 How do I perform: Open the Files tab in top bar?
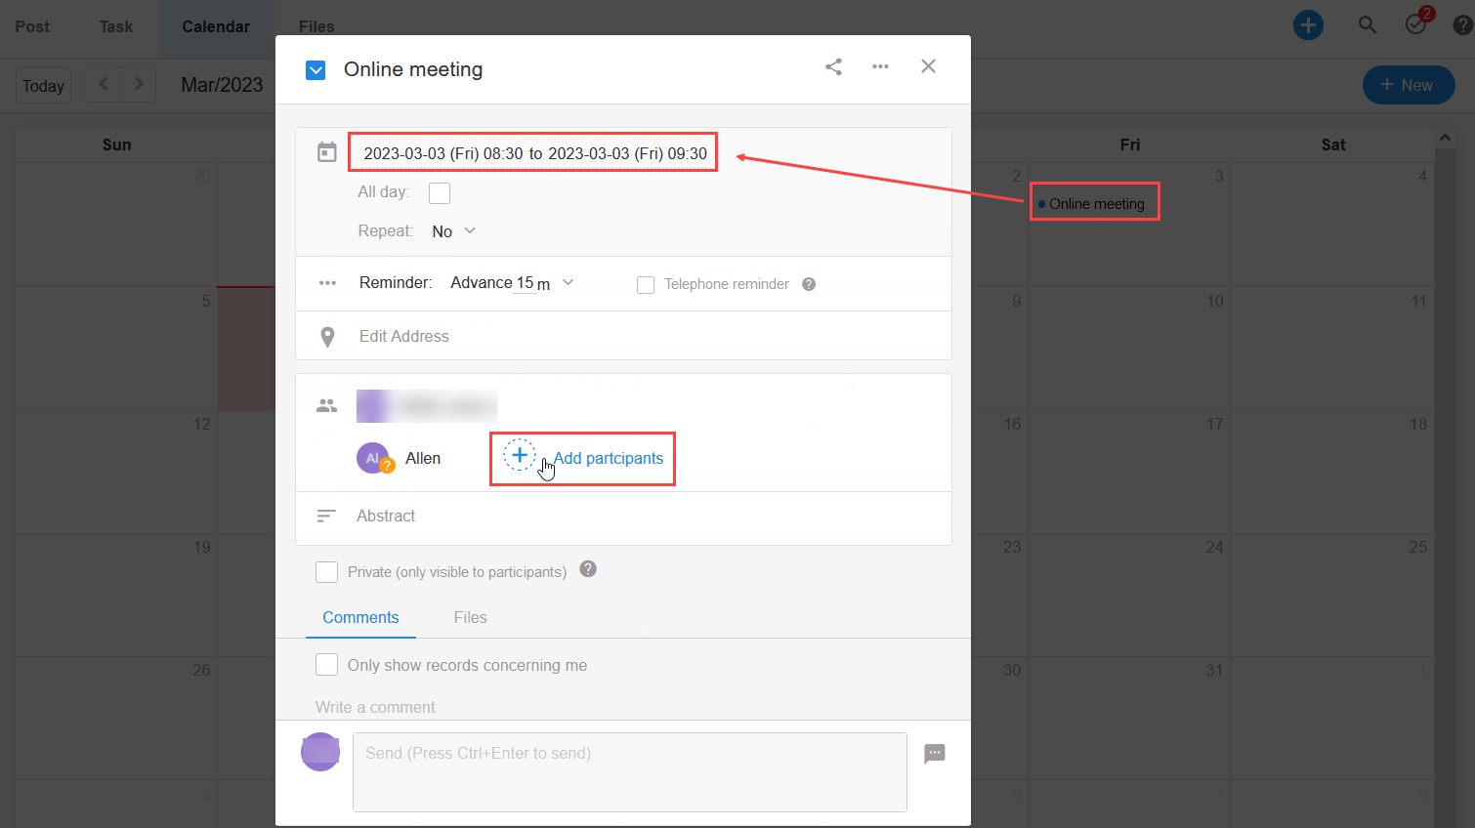click(x=316, y=26)
